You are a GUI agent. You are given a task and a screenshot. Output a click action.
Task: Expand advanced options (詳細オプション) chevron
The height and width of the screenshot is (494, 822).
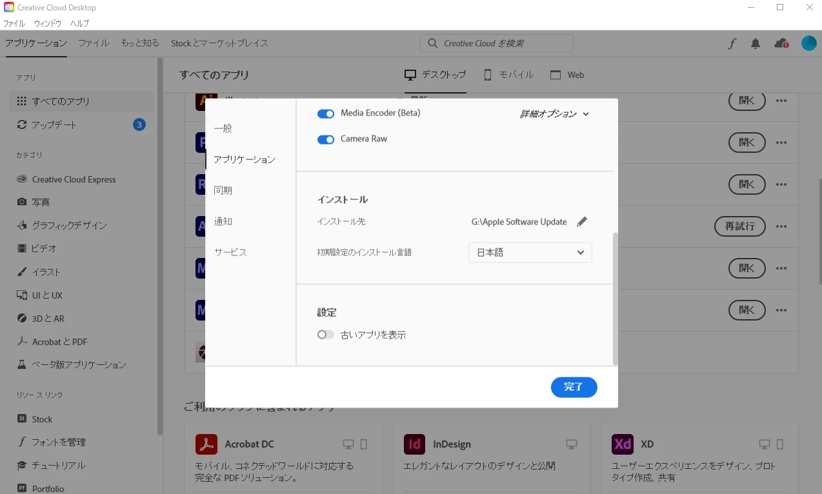coord(586,114)
